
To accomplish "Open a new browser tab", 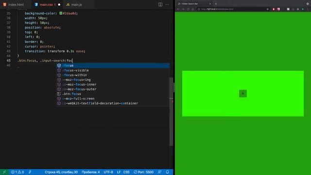I will coord(216,3).
